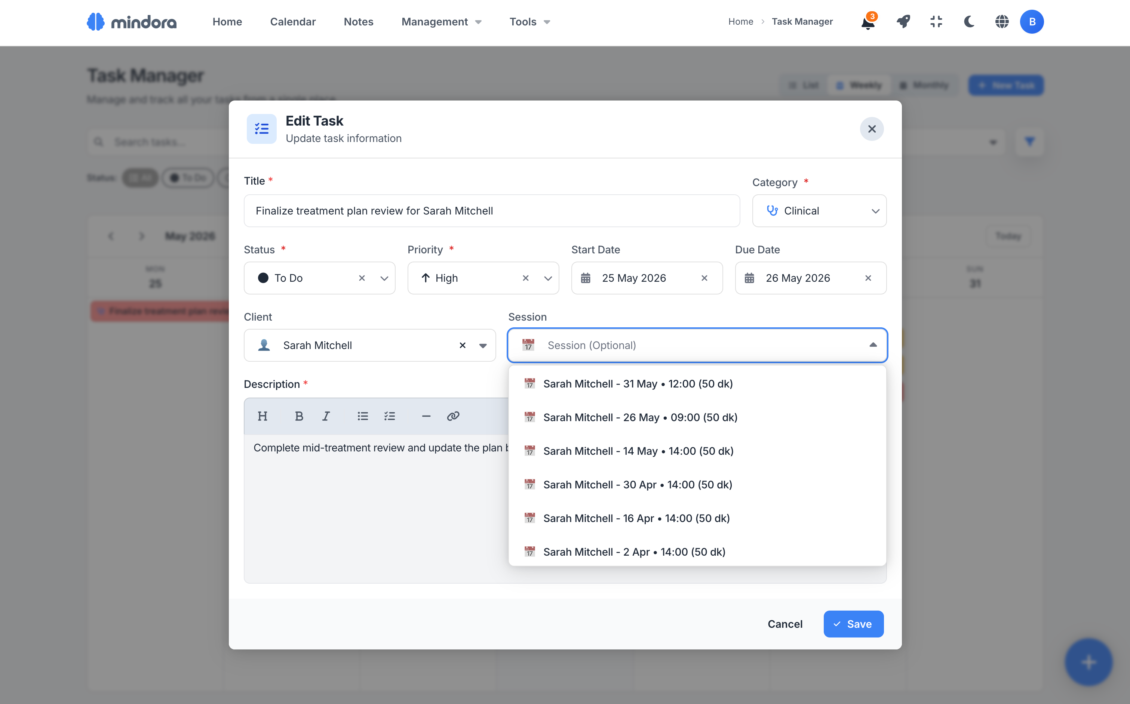Select session 14 May 14:00
The height and width of the screenshot is (704, 1130).
(x=697, y=451)
